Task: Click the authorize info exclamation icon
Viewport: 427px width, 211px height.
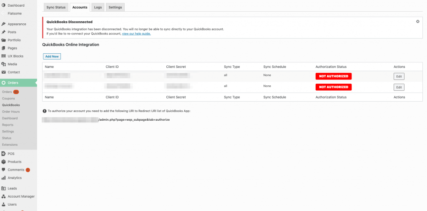Action: pyautogui.click(x=44, y=111)
